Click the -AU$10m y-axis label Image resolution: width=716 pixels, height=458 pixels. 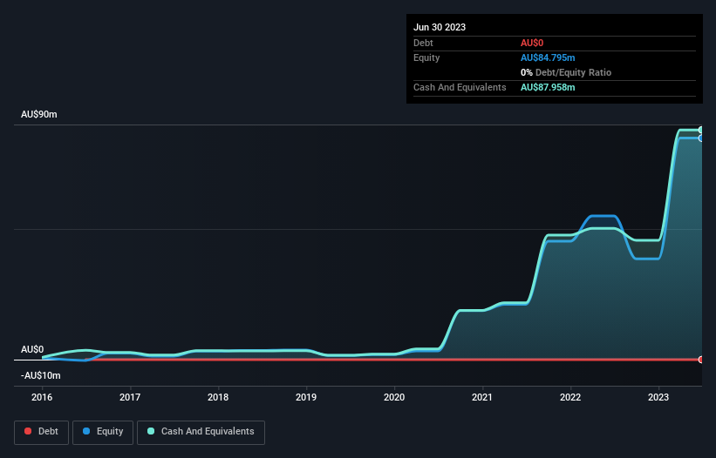41,375
